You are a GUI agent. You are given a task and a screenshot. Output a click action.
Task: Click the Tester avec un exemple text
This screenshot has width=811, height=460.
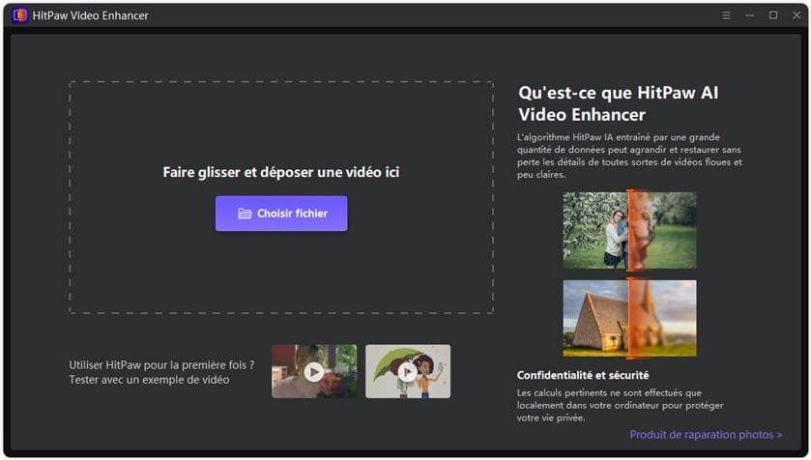[149, 380]
